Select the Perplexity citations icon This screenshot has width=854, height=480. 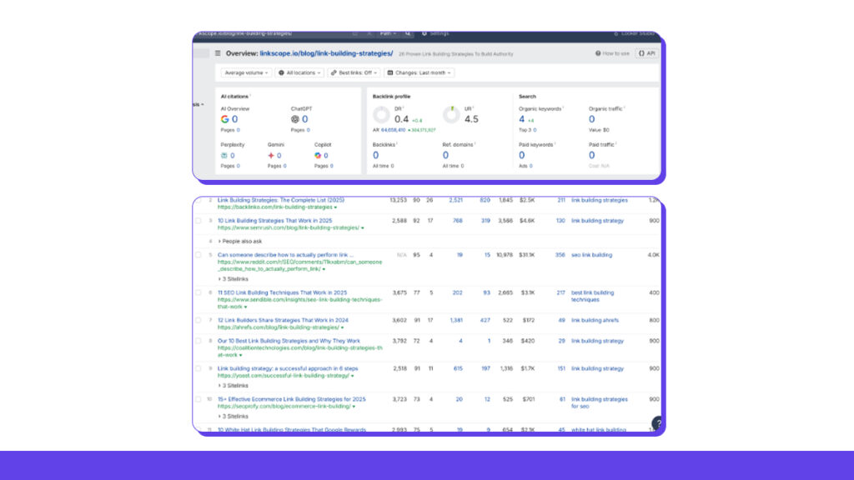(224, 154)
